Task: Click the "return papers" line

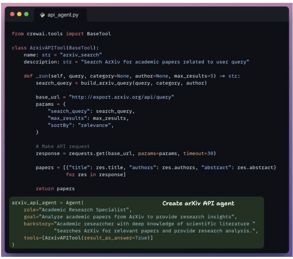Action: tap(55, 189)
